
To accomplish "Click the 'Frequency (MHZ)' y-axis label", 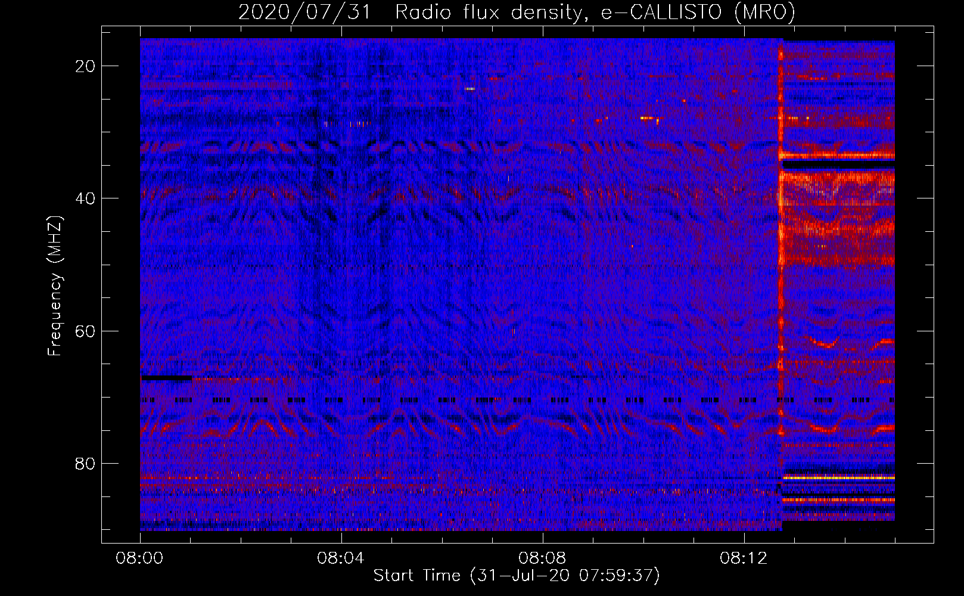I will (55, 286).
